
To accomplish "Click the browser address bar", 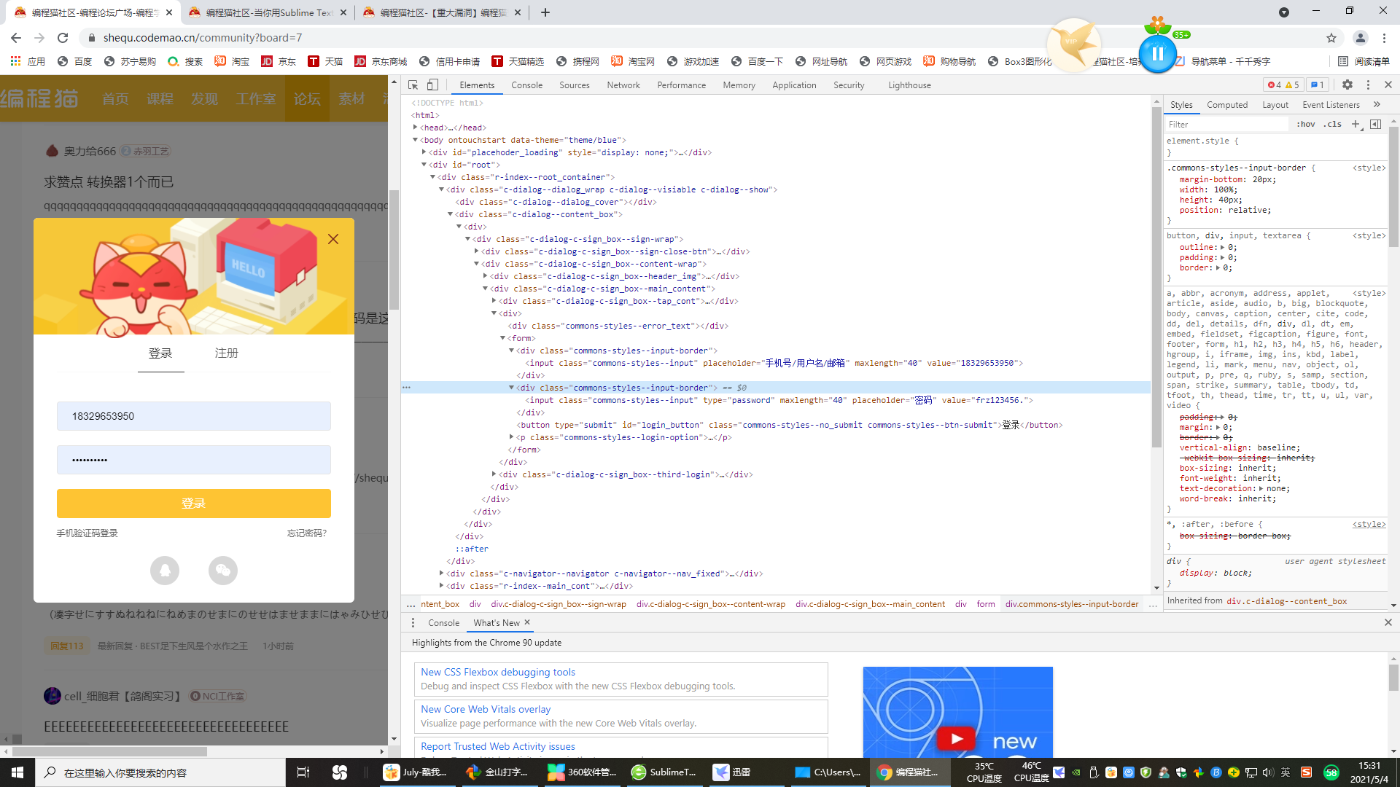I will click(700, 38).
